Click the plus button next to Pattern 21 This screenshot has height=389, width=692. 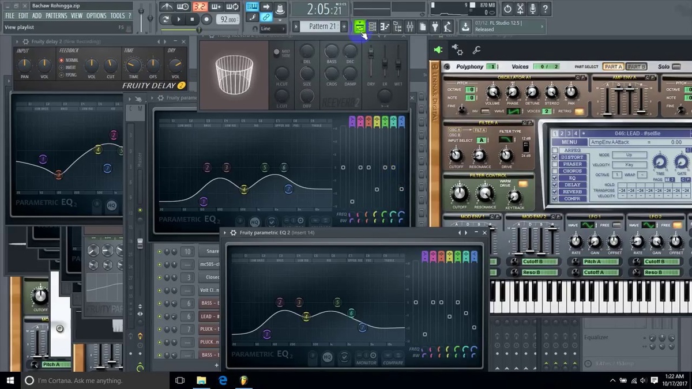(344, 27)
